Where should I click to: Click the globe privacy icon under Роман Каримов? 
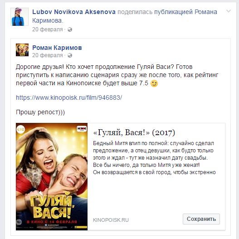(70, 55)
